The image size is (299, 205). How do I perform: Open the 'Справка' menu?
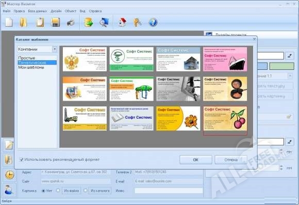tap(95, 11)
